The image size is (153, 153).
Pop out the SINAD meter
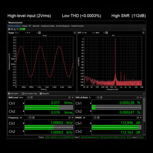click(138, 118)
